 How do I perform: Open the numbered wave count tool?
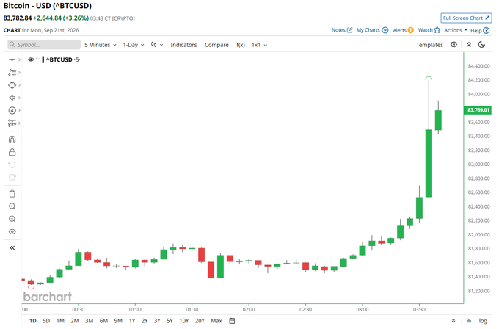[x=12, y=110]
